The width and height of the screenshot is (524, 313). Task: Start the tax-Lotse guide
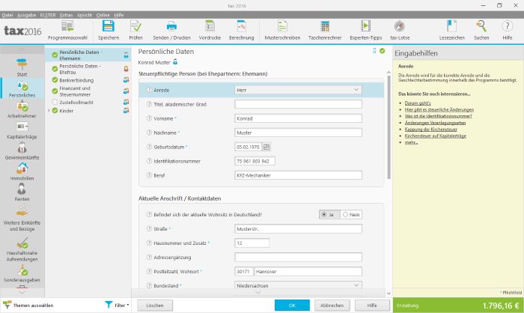point(400,30)
